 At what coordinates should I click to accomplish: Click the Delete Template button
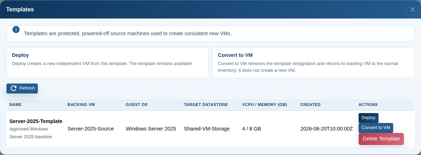pos(381,139)
